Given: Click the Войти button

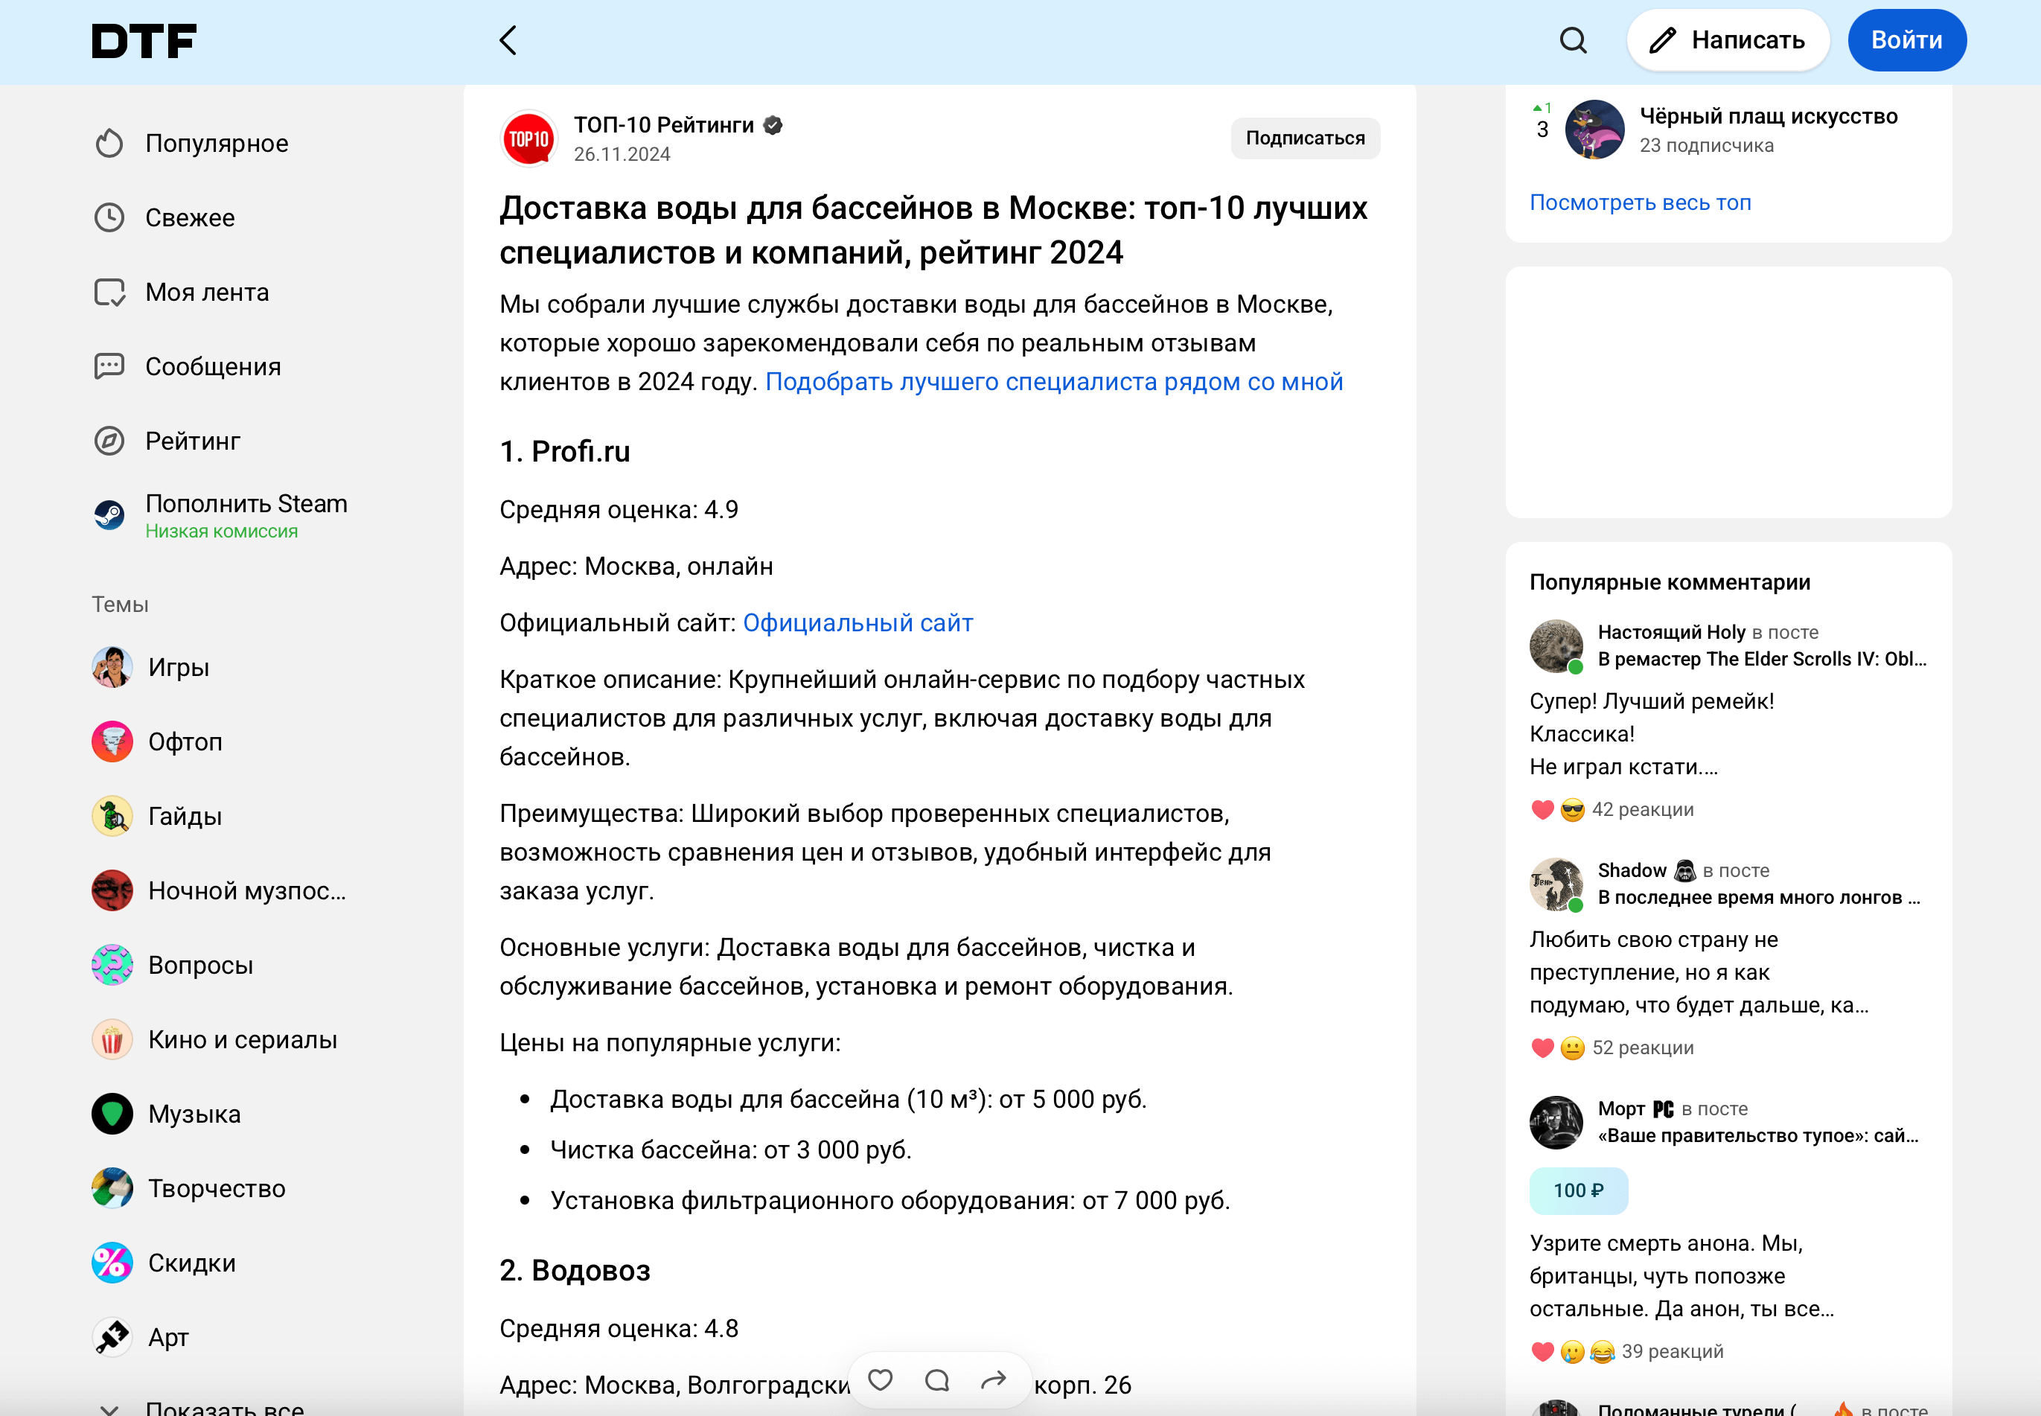Looking at the screenshot, I should [x=1906, y=40].
